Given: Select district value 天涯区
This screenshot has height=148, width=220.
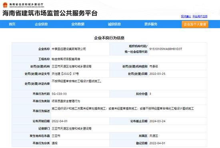Looking at the screenshot, I should click(x=154, y=136).
